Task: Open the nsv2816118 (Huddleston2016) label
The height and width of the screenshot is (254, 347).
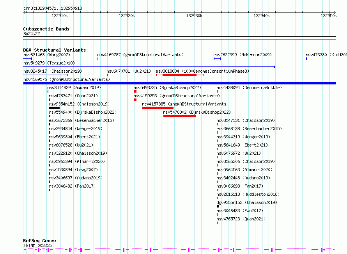Action: pyautogui.click(x=248, y=194)
